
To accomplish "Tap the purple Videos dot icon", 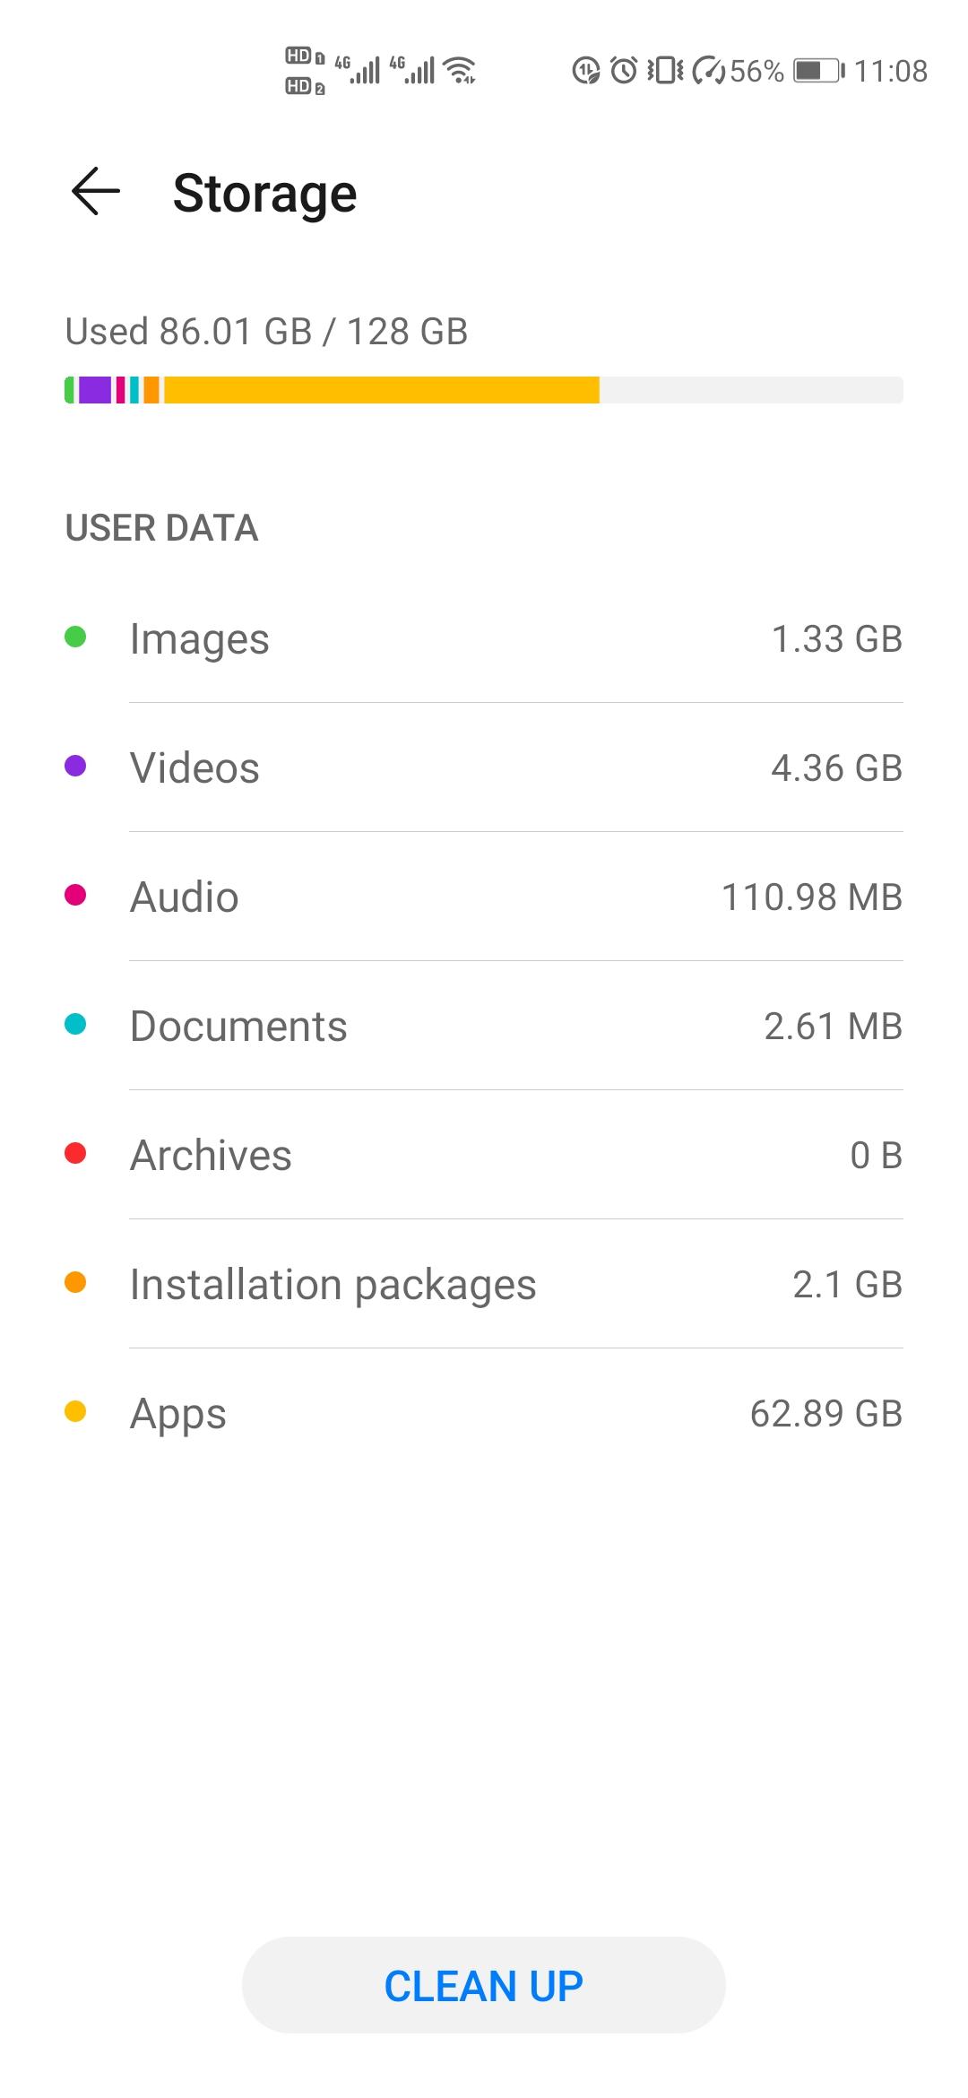I will [75, 767].
